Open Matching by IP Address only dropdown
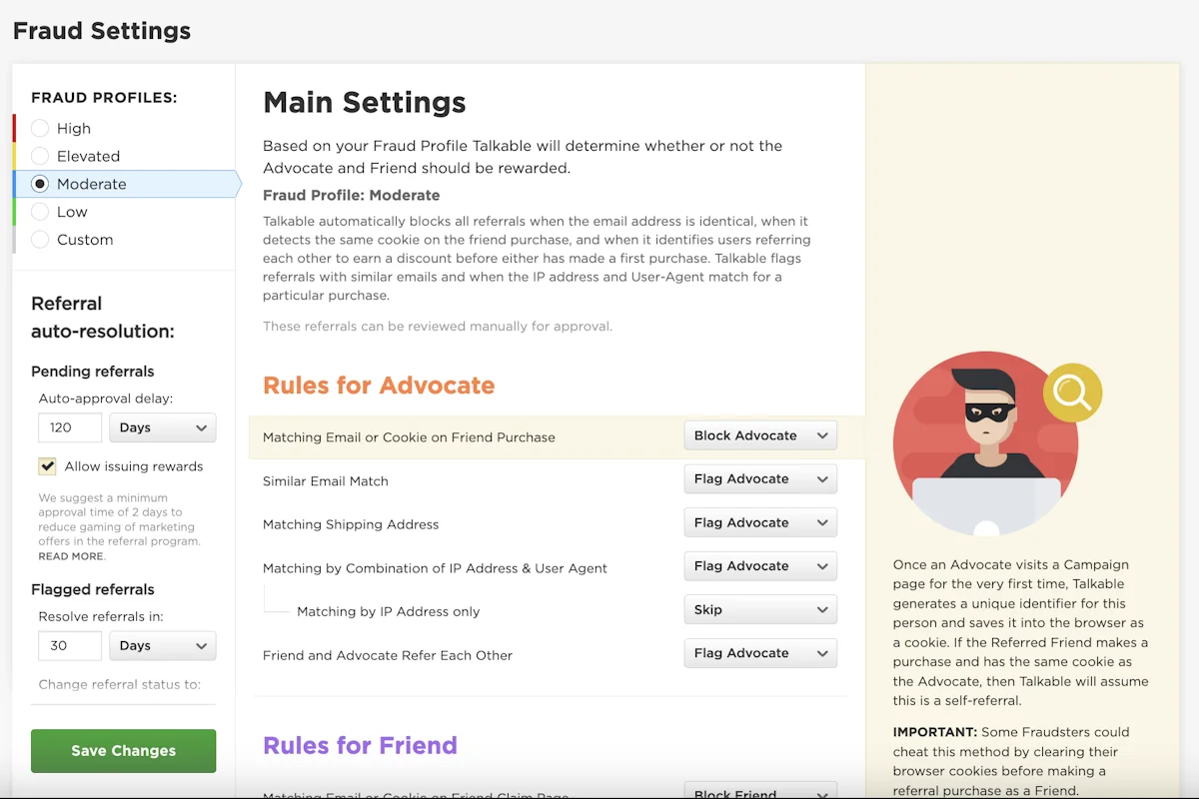The width and height of the screenshot is (1199, 799). pyautogui.click(x=760, y=610)
